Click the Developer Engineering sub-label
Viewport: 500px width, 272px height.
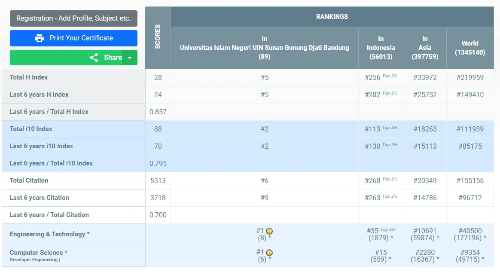[34, 260]
